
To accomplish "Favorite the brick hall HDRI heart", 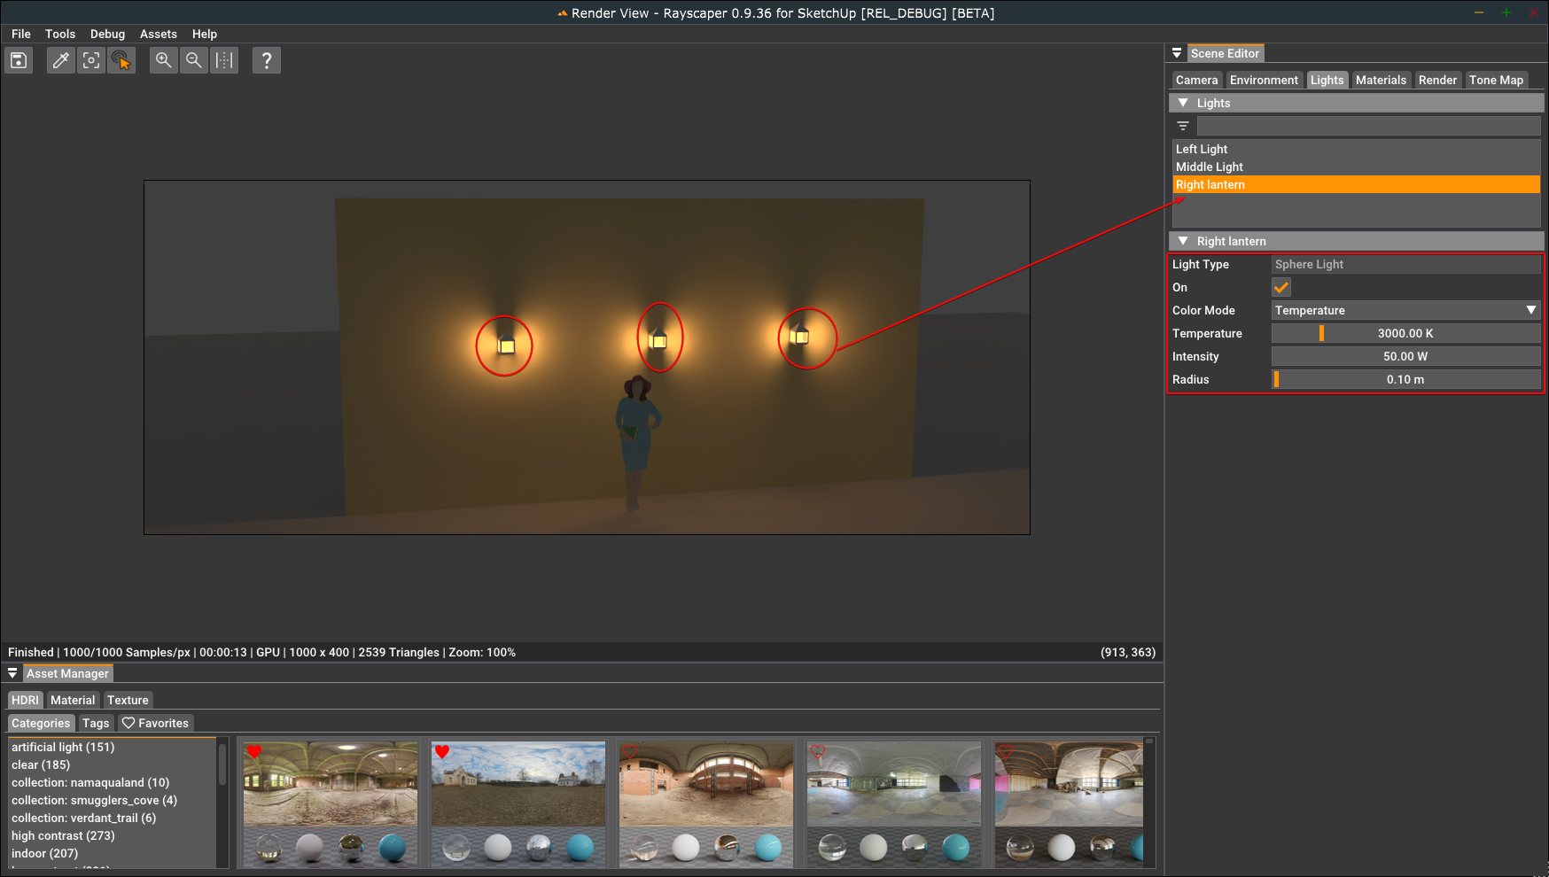I will point(630,751).
